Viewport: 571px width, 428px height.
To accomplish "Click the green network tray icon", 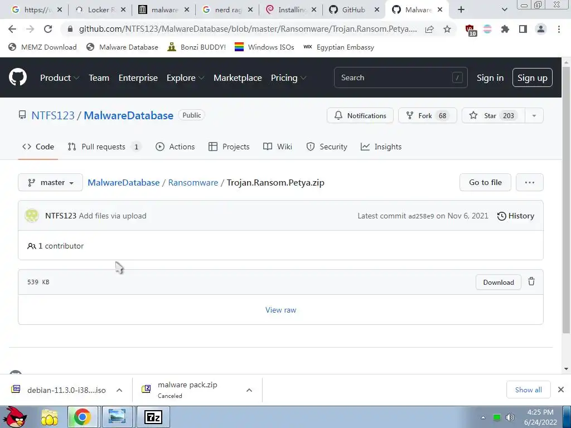I will (496, 417).
